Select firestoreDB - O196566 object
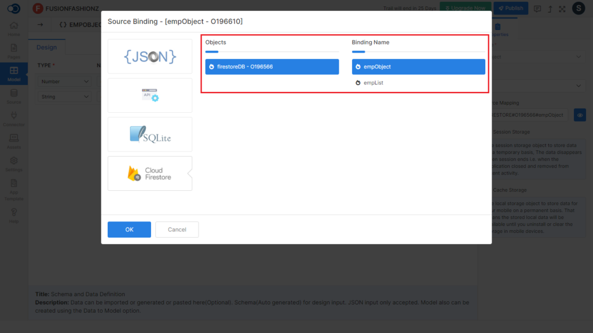 pyautogui.click(x=272, y=66)
